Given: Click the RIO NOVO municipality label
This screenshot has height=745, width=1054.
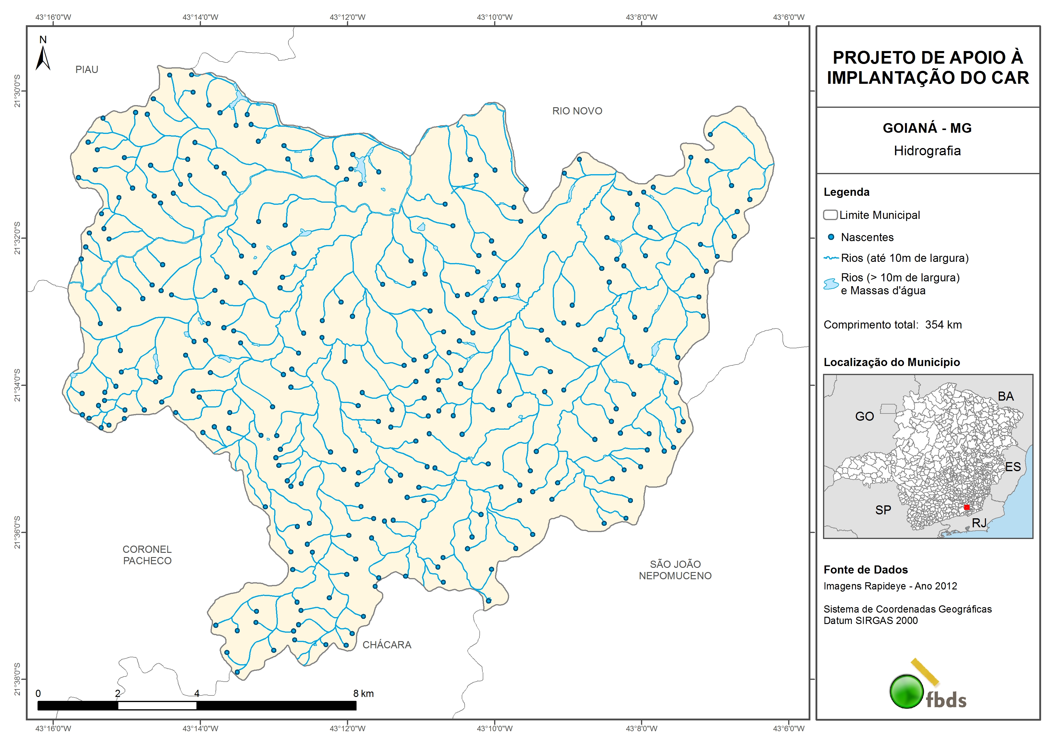Looking at the screenshot, I should (577, 111).
